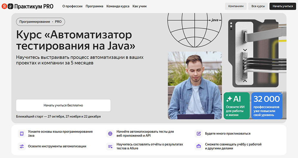The image size is (298, 158).
Task: Click the photo of man with laptop
Action: click(x=195, y=85)
